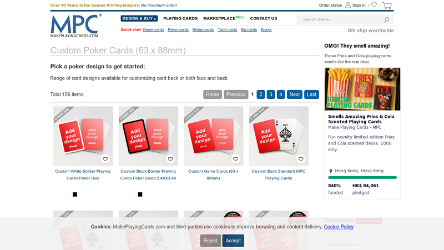Go to page 2
The image size is (444, 250).
pos(260,94)
